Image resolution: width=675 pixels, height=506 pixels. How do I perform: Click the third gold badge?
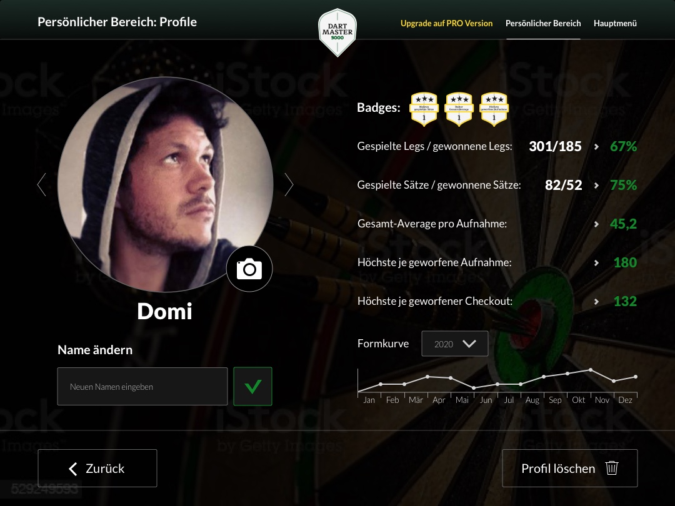tap(494, 109)
